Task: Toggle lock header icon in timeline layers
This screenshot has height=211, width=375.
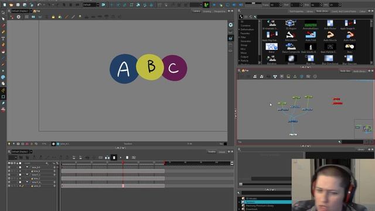Action: click(17, 163)
